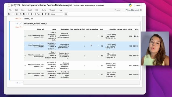Click the 'Spacious houseboat in Amsterdam' description
Image resolution: width=172 pixels, height=97 pixels.
point(64,65)
